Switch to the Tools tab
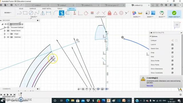Image resolution: width=183 pixels, height=103 pixels. 60,9
